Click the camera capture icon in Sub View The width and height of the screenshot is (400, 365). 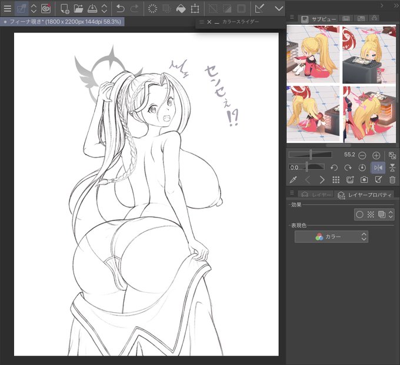(x=364, y=180)
